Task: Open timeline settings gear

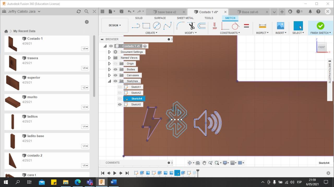Action: [328, 173]
